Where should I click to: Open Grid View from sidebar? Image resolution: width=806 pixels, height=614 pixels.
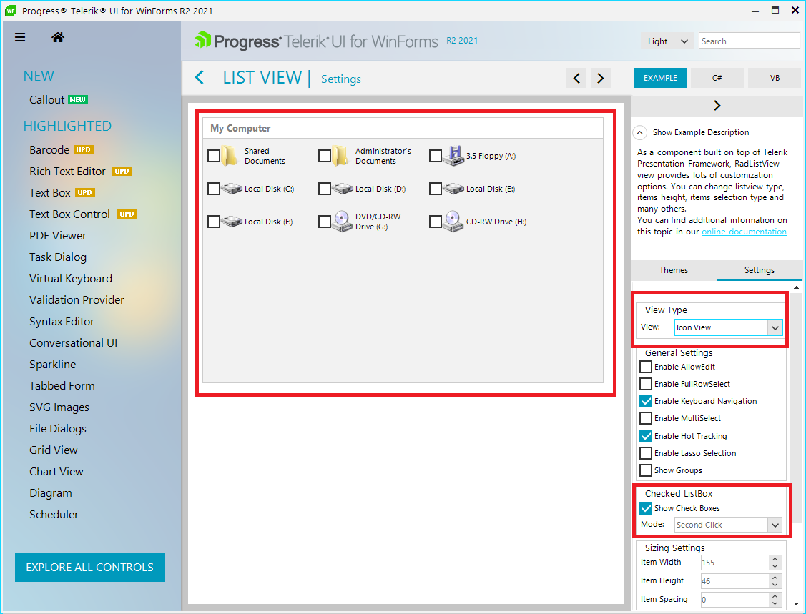[54, 450]
